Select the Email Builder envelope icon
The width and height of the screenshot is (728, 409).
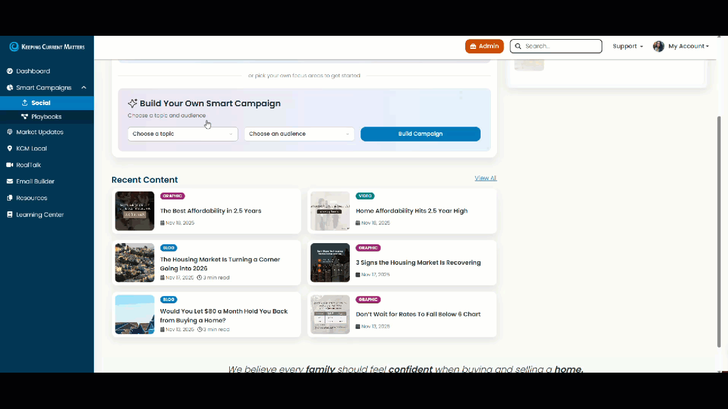pyautogui.click(x=10, y=181)
